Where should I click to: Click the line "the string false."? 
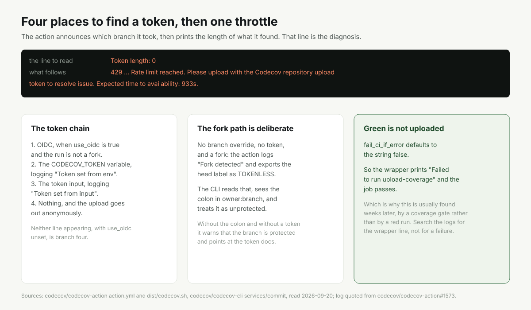386,155
